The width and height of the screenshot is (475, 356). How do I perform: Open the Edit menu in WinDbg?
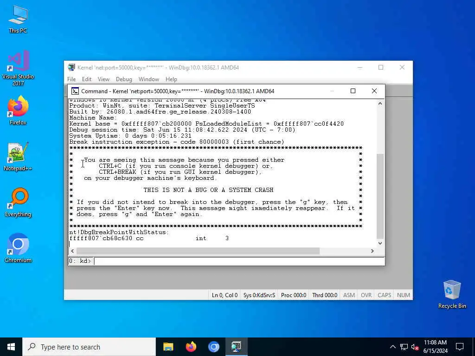point(87,79)
